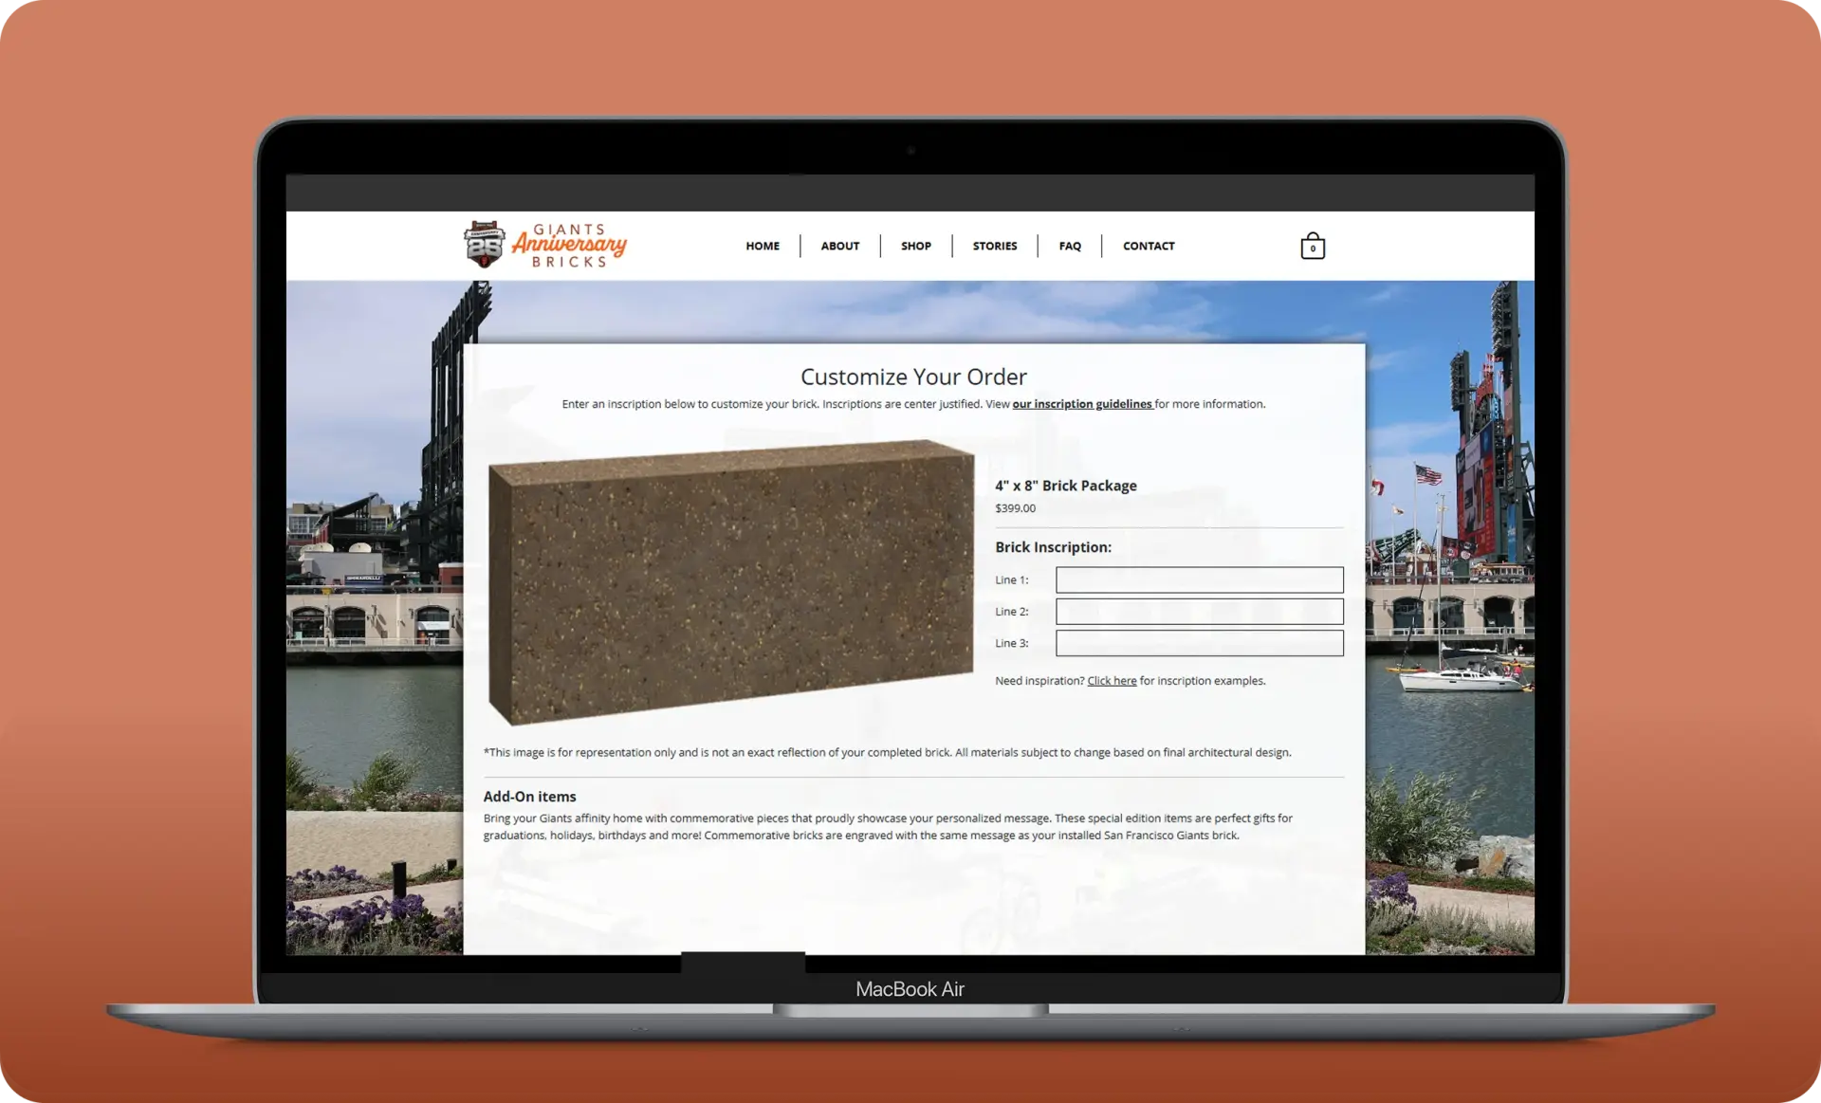Click the $399.00 price text
Screen dimensions: 1821x1103
click(1015, 508)
